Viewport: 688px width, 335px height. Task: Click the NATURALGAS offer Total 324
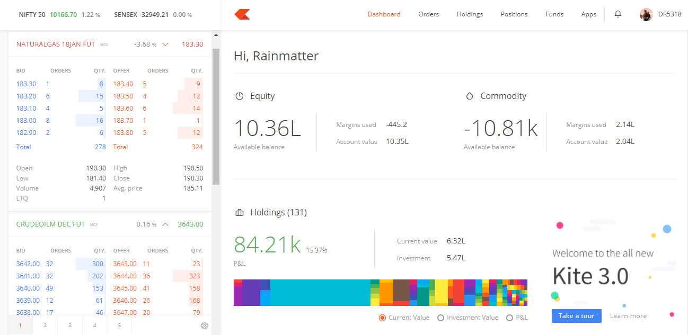point(197,147)
